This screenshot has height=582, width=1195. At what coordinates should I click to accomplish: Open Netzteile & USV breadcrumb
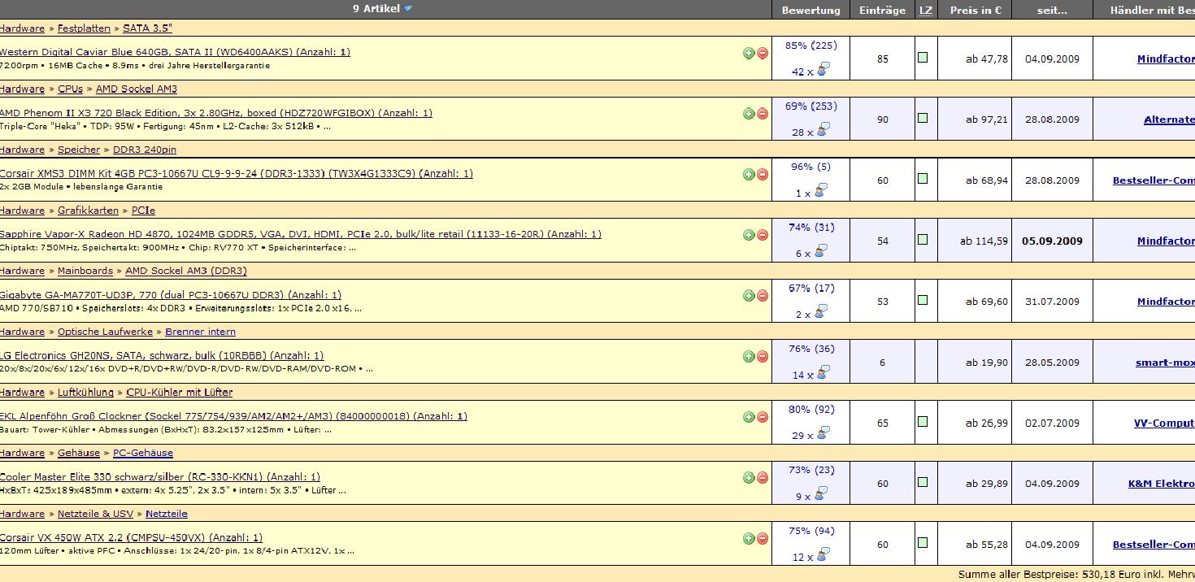[x=95, y=514]
